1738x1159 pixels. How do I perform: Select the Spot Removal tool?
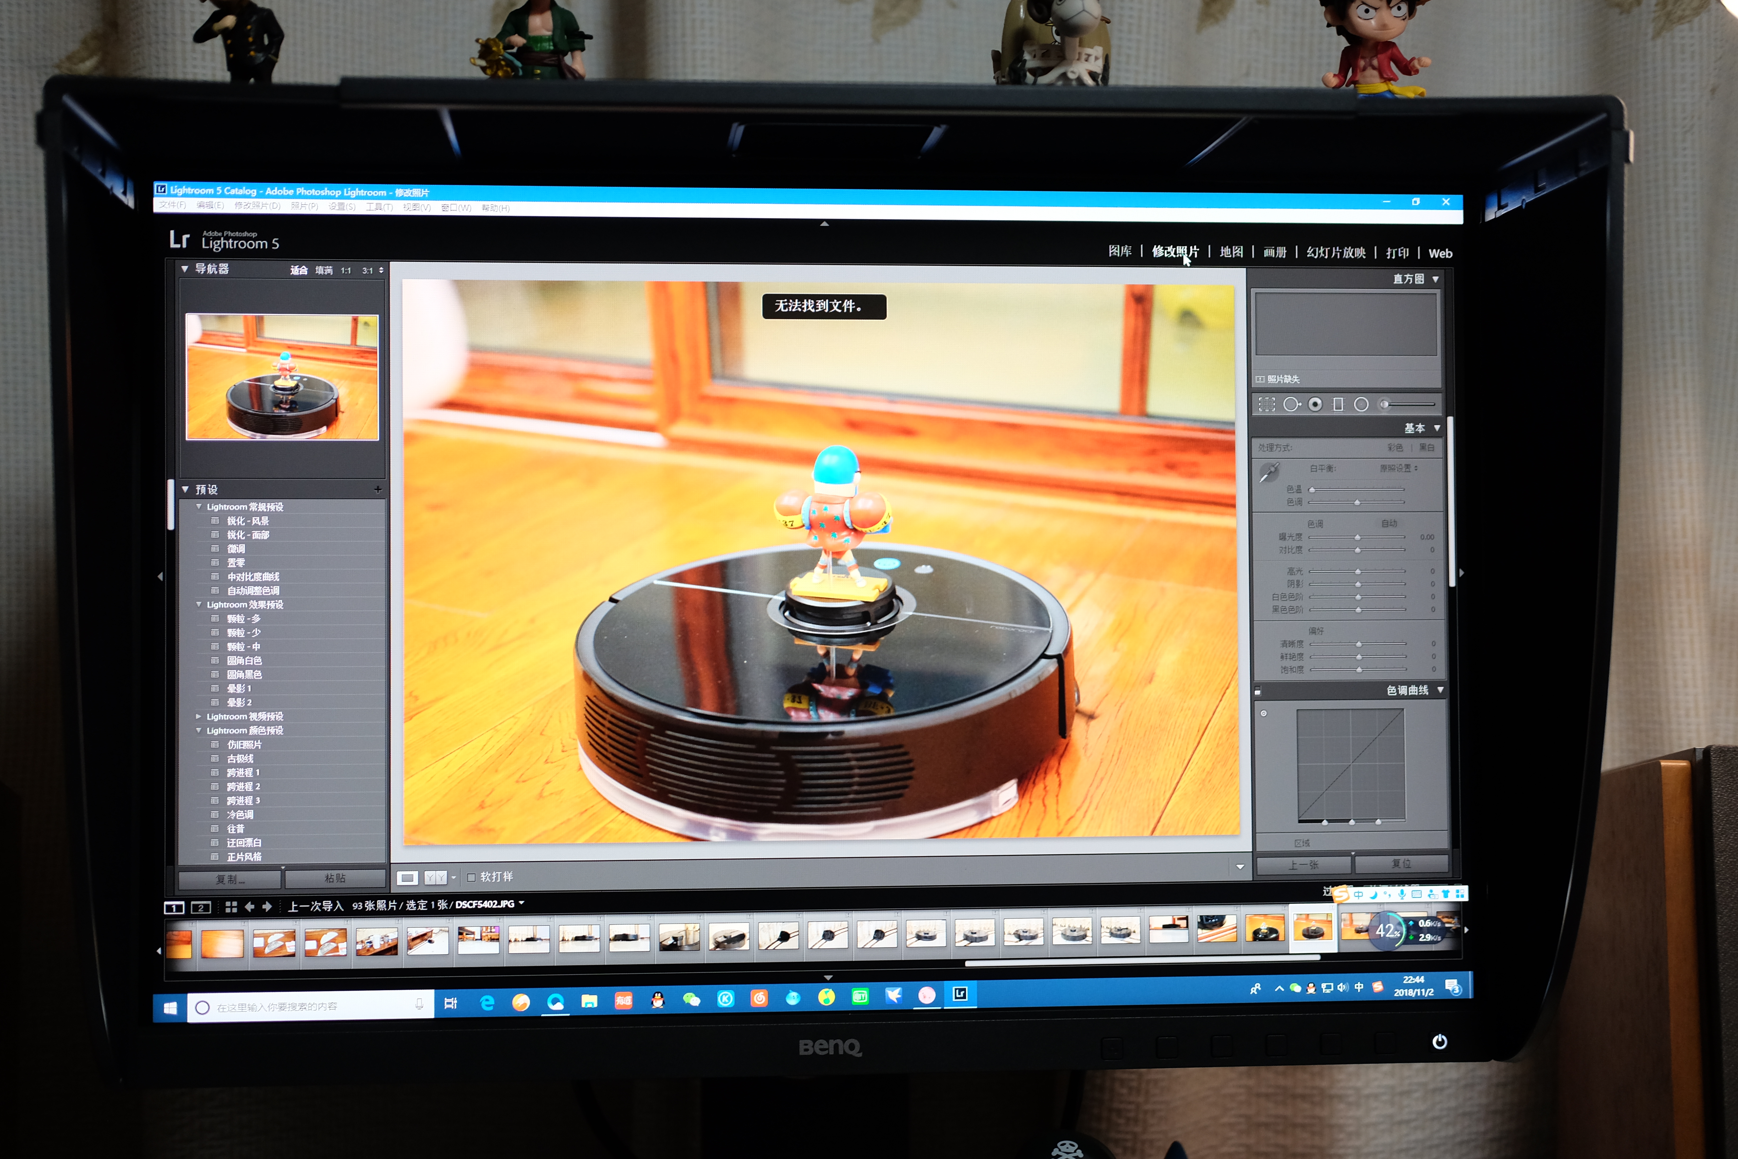click(x=1291, y=404)
